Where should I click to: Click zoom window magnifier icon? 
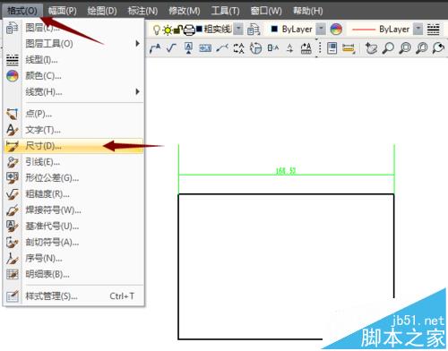click(x=405, y=47)
